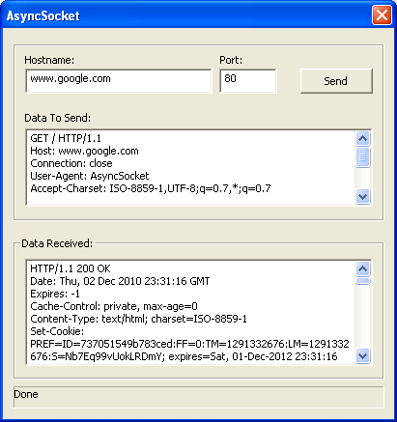Click the Host: www.google.com header line
This screenshot has height=422, width=397.
pos(84,151)
